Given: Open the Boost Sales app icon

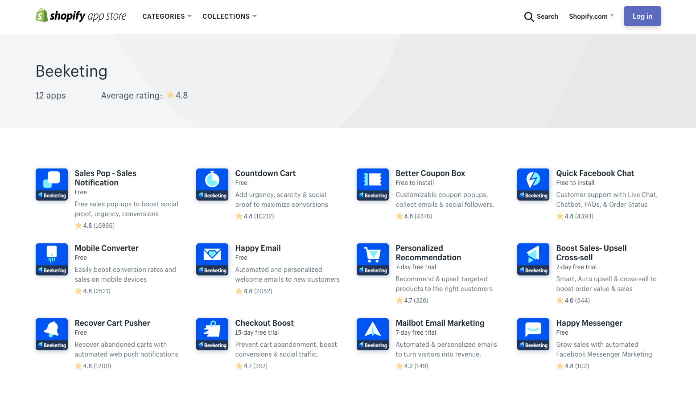Looking at the screenshot, I should click(x=533, y=259).
